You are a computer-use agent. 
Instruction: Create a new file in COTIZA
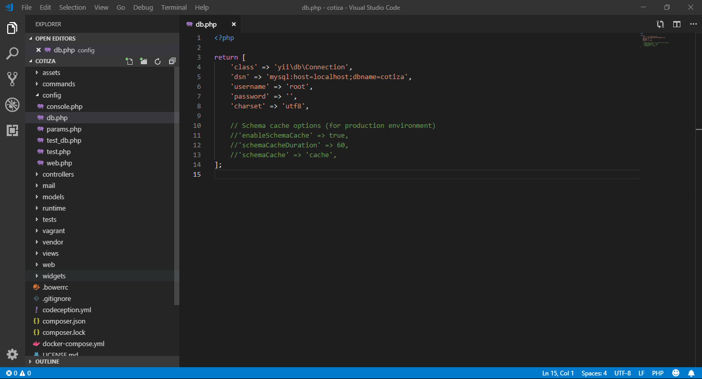point(130,61)
